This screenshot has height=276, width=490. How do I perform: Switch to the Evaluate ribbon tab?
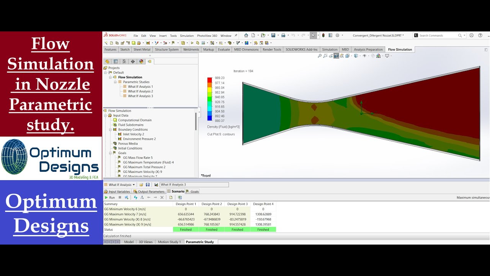(224, 49)
